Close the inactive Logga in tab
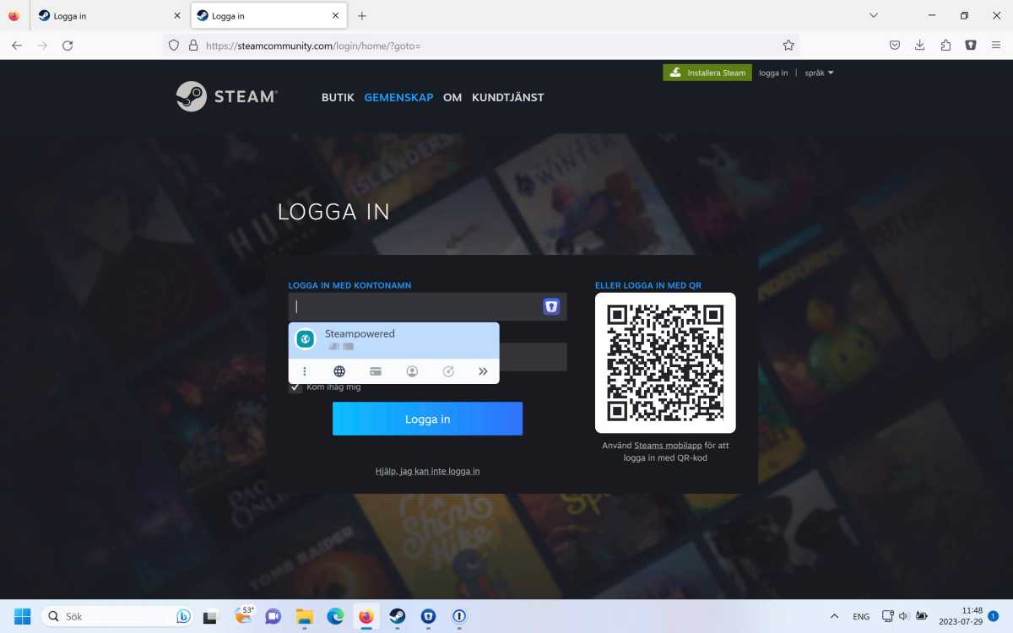Screen dimensions: 1013x633 [x=176, y=15]
